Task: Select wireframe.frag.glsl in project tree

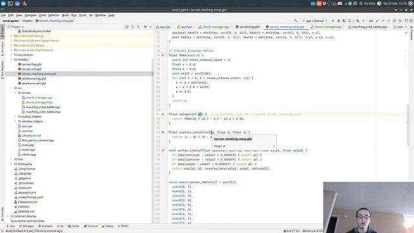Action: pyautogui.click(x=34, y=79)
